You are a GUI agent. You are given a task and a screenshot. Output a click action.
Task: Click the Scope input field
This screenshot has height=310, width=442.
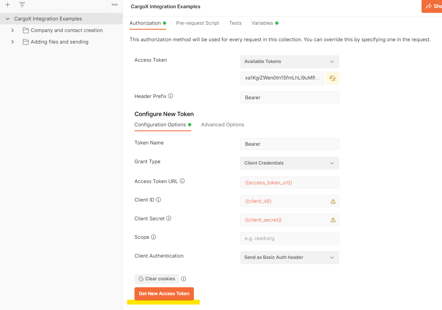[290, 238]
